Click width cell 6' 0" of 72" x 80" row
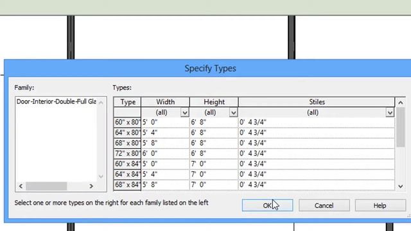 point(165,153)
